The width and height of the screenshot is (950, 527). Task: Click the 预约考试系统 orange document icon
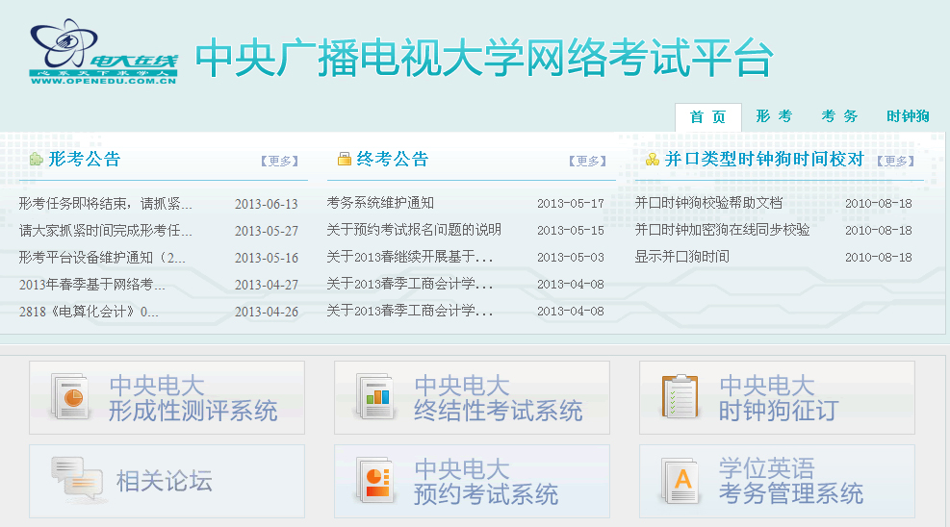(375, 481)
